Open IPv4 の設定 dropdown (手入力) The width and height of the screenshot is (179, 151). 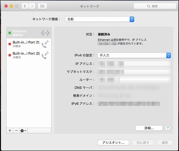(134, 55)
